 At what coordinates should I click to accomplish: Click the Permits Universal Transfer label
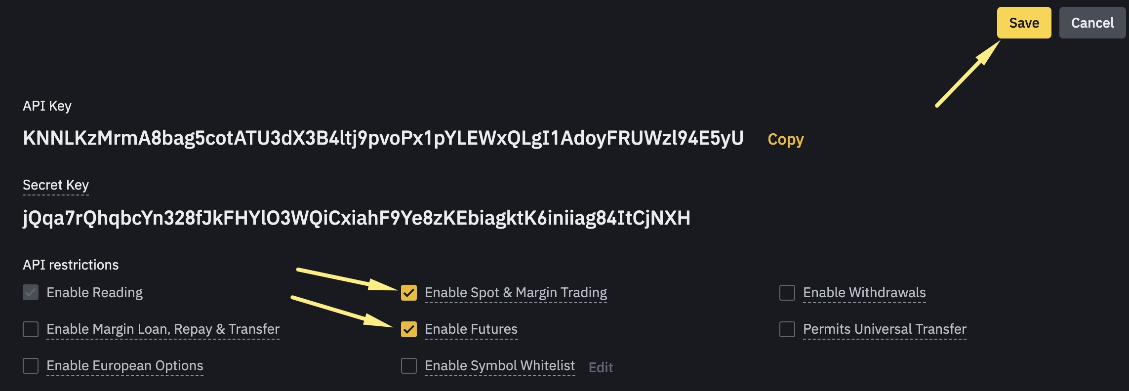click(x=884, y=329)
